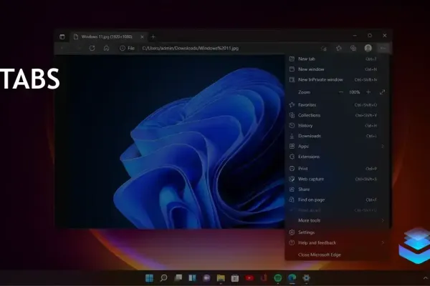
Task: Select Close Microsoft Edge
Action: (x=337, y=255)
